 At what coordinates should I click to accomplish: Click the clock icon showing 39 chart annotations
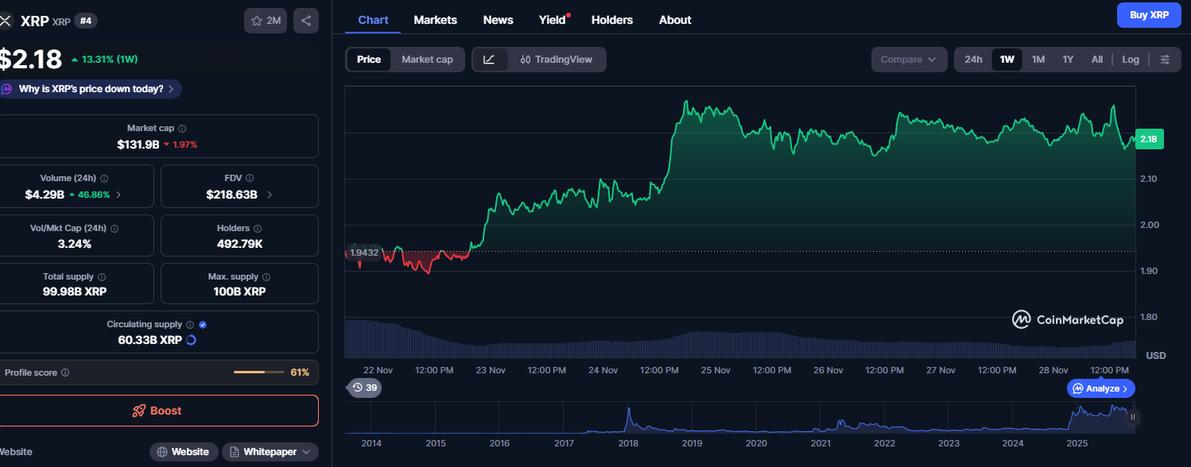(x=358, y=388)
